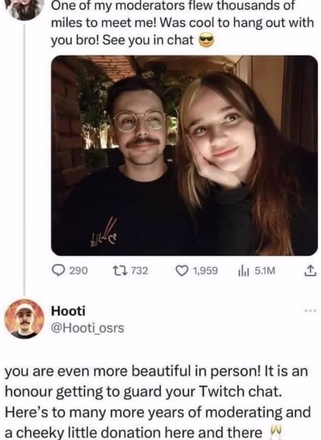Click the reply text about Twitch chat
Image resolution: width=321 pixels, height=440 pixels.
coord(158,401)
